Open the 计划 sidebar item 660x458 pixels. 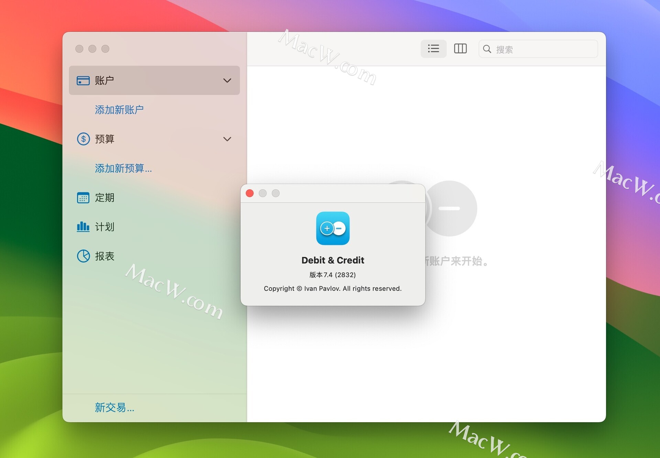pos(154,227)
